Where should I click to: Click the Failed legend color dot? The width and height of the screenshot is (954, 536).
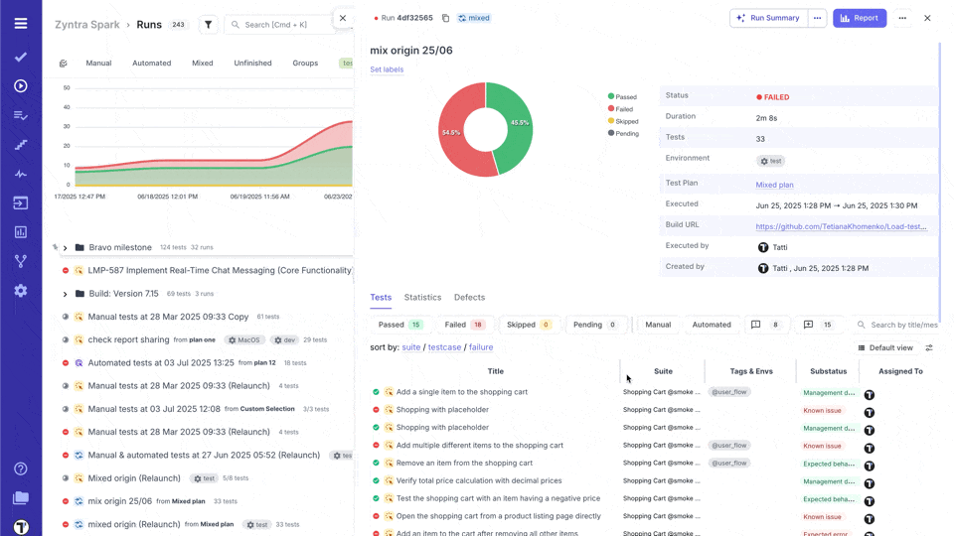point(611,109)
